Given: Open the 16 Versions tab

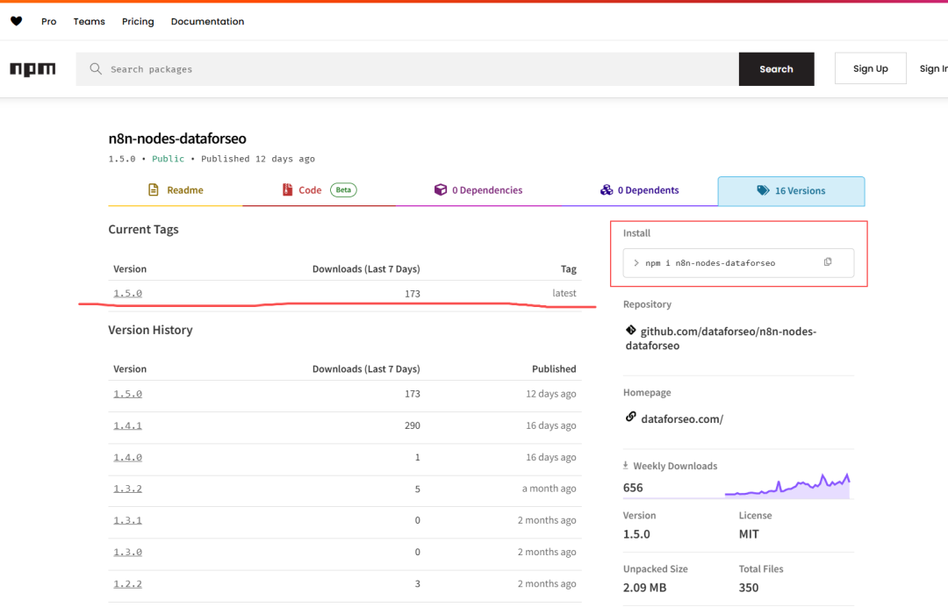Looking at the screenshot, I should click(791, 191).
